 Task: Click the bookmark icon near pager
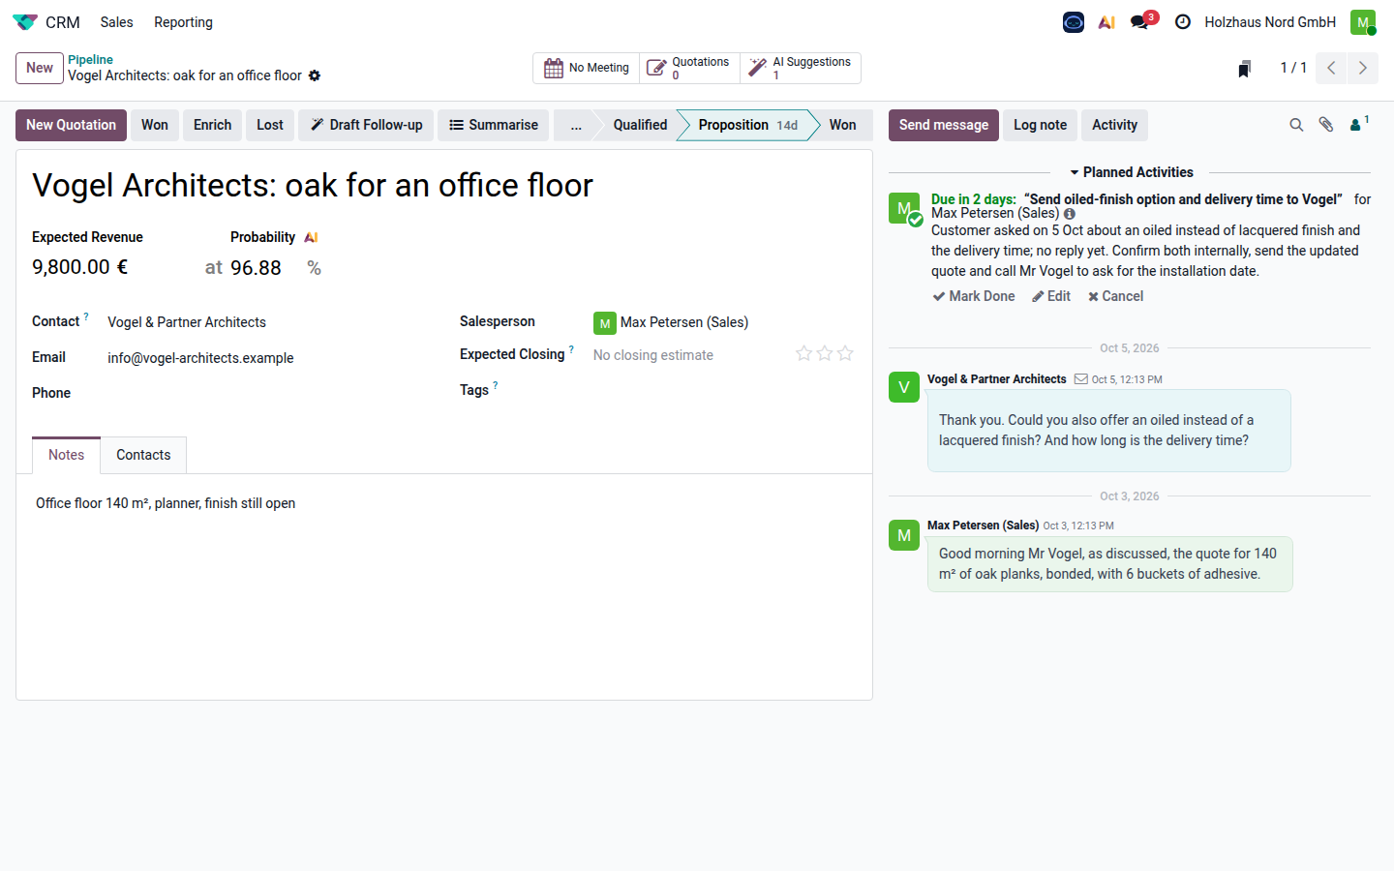tap(1244, 68)
